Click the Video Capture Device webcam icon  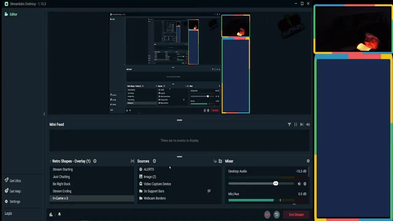141,184
